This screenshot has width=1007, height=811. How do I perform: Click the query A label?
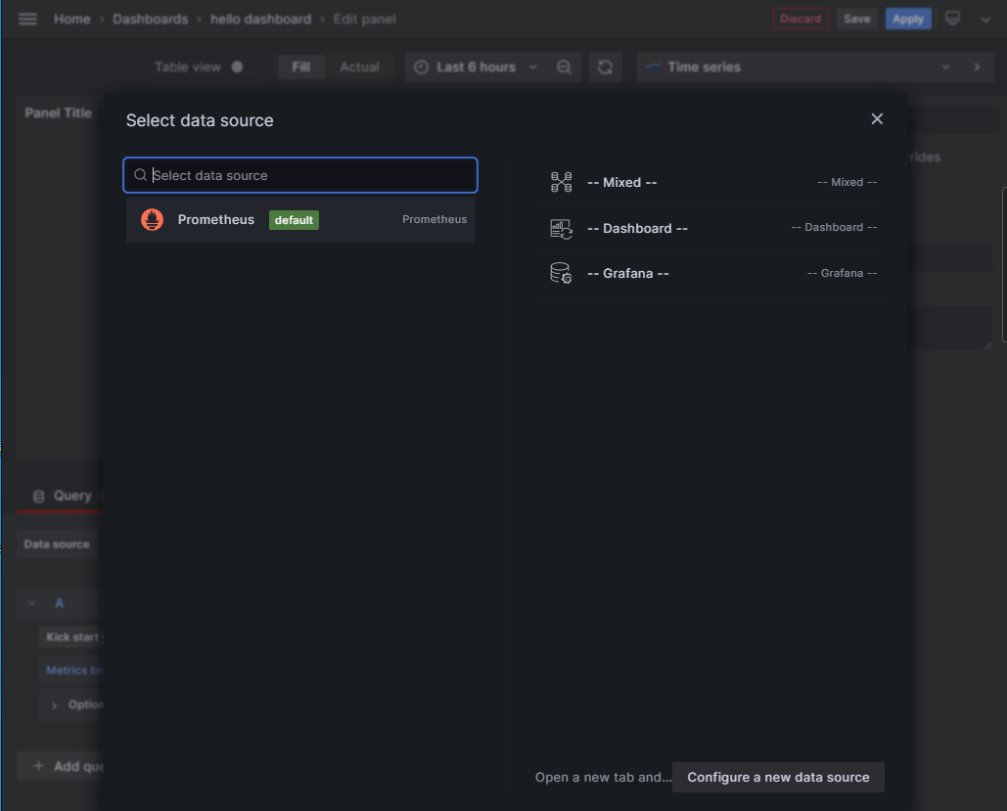(x=59, y=603)
